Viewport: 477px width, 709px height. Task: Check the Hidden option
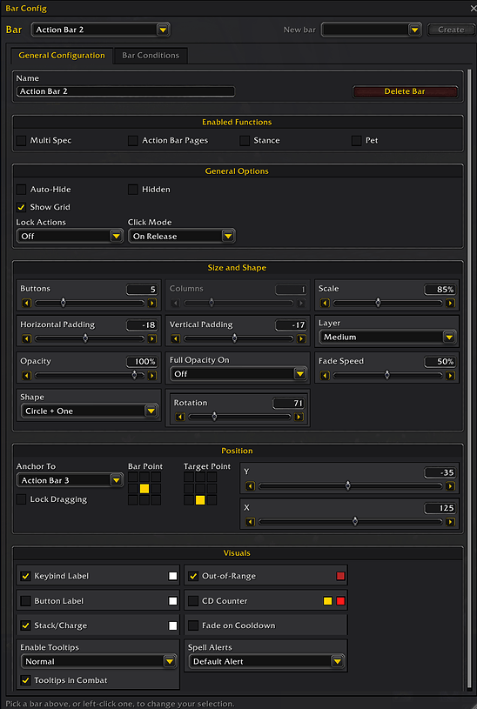point(133,190)
